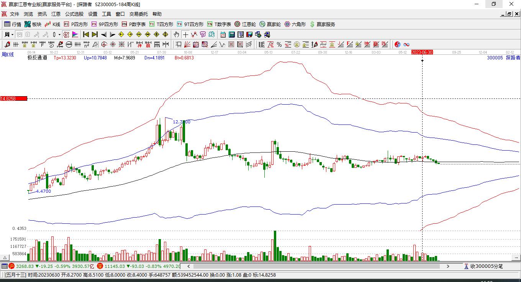Click the small grid icon in status bar
This screenshot has height=282, width=521.
pyautogui.click(x=4, y=266)
